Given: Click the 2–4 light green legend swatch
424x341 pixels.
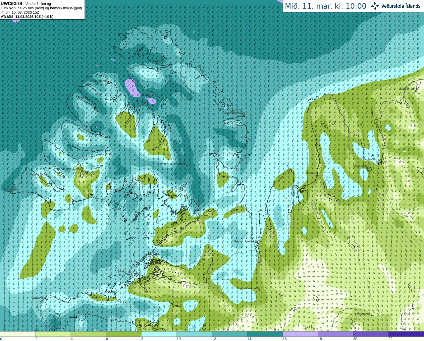Looking at the screenshot, I should click(53, 334).
